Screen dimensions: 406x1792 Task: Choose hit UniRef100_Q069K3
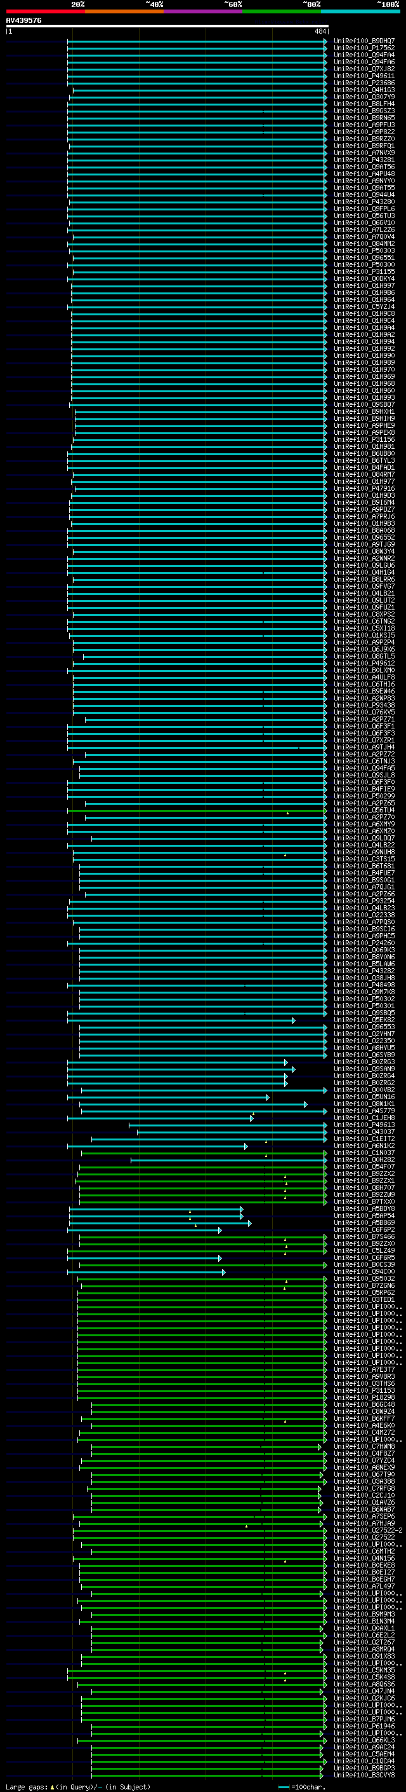click(x=363, y=950)
